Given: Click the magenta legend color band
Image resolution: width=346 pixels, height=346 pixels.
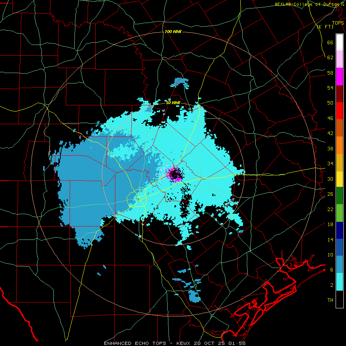Looking at the screenshot, I should 339,77.
